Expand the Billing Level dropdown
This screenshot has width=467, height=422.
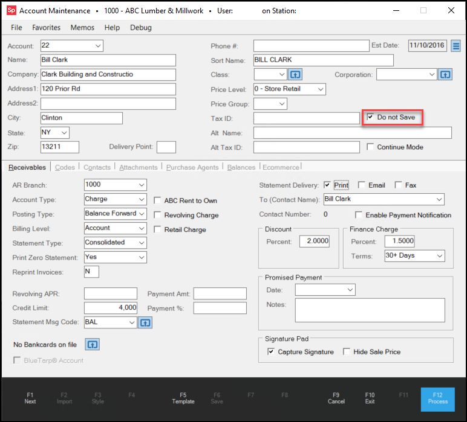click(x=142, y=228)
